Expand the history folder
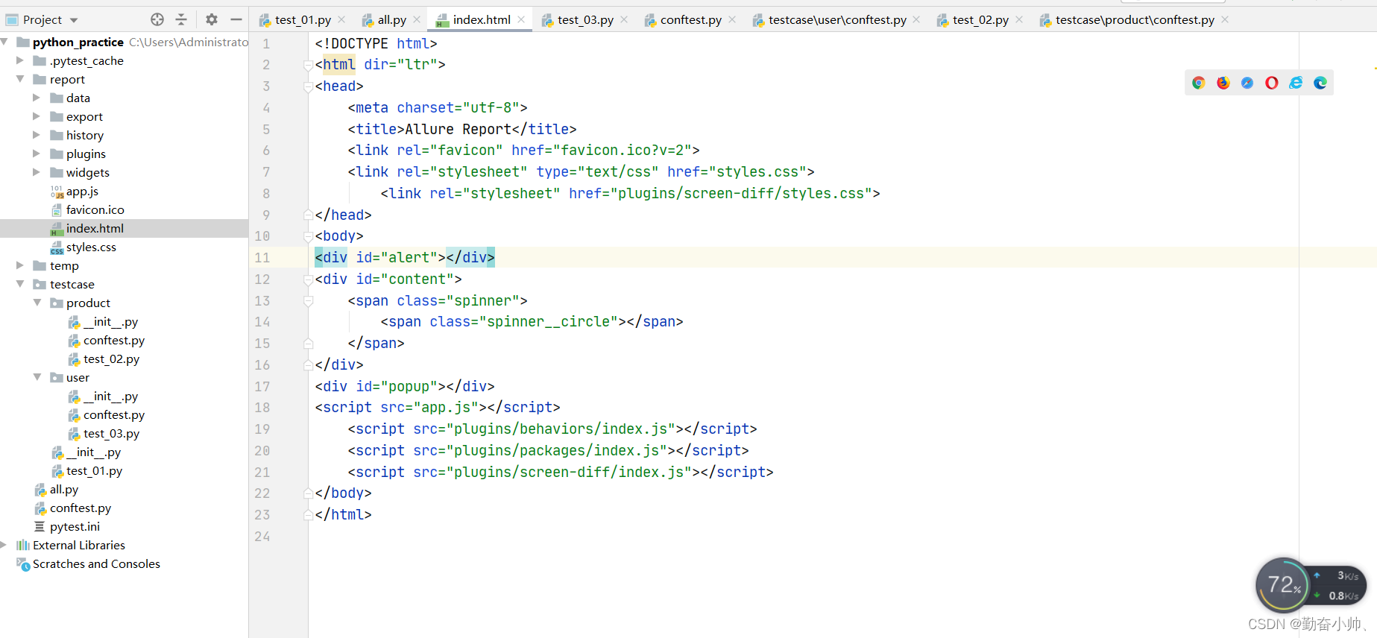Image resolution: width=1377 pixels, height=638 pixels. [37, 135]
